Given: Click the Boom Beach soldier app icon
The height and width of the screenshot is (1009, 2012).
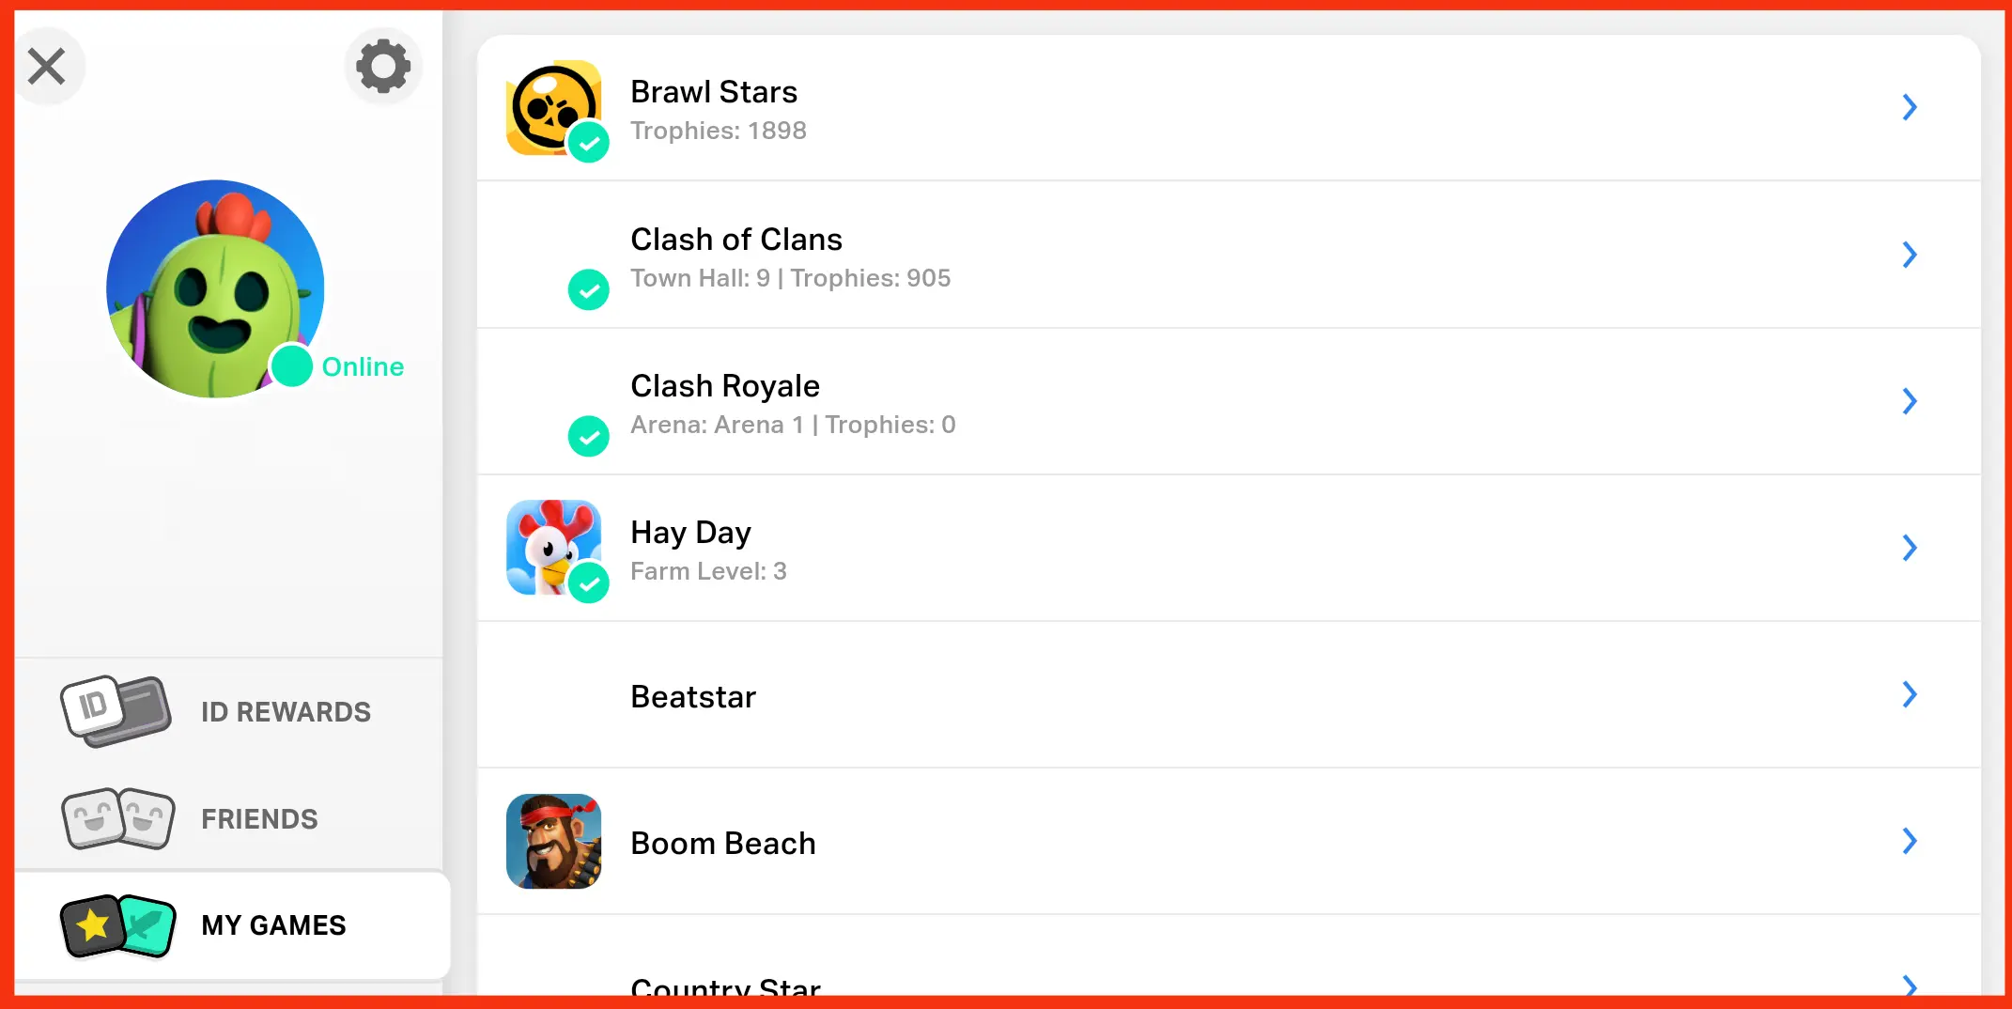Looking at the screenshot, I should (x=553, y=842).
